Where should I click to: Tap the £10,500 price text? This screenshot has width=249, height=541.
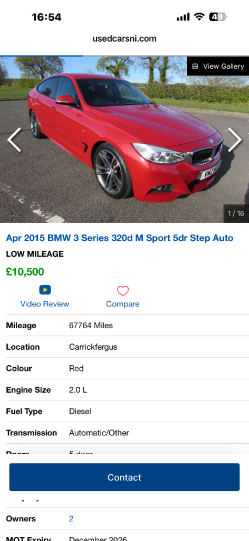25,272
